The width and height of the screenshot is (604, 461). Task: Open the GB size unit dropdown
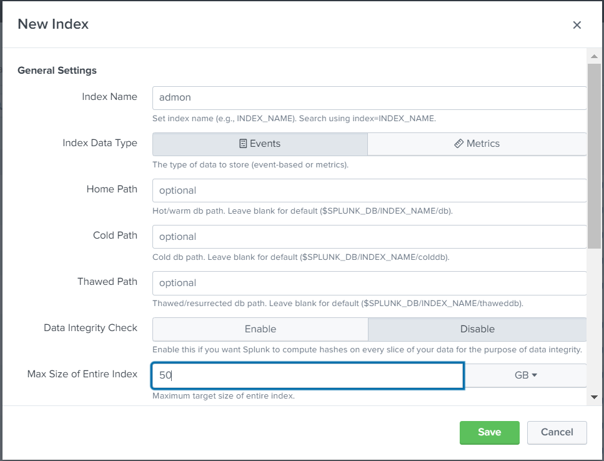click(x=526, y=375)
